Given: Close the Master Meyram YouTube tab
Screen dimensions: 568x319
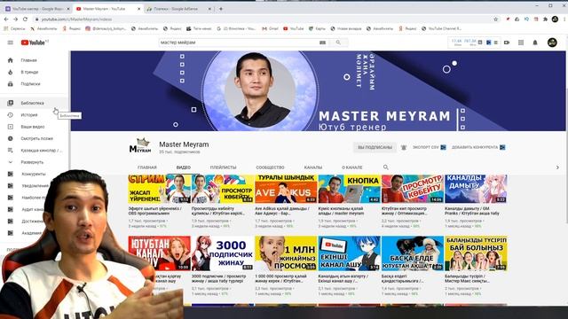Looking at the screenshot, I should tap(138, 9).
